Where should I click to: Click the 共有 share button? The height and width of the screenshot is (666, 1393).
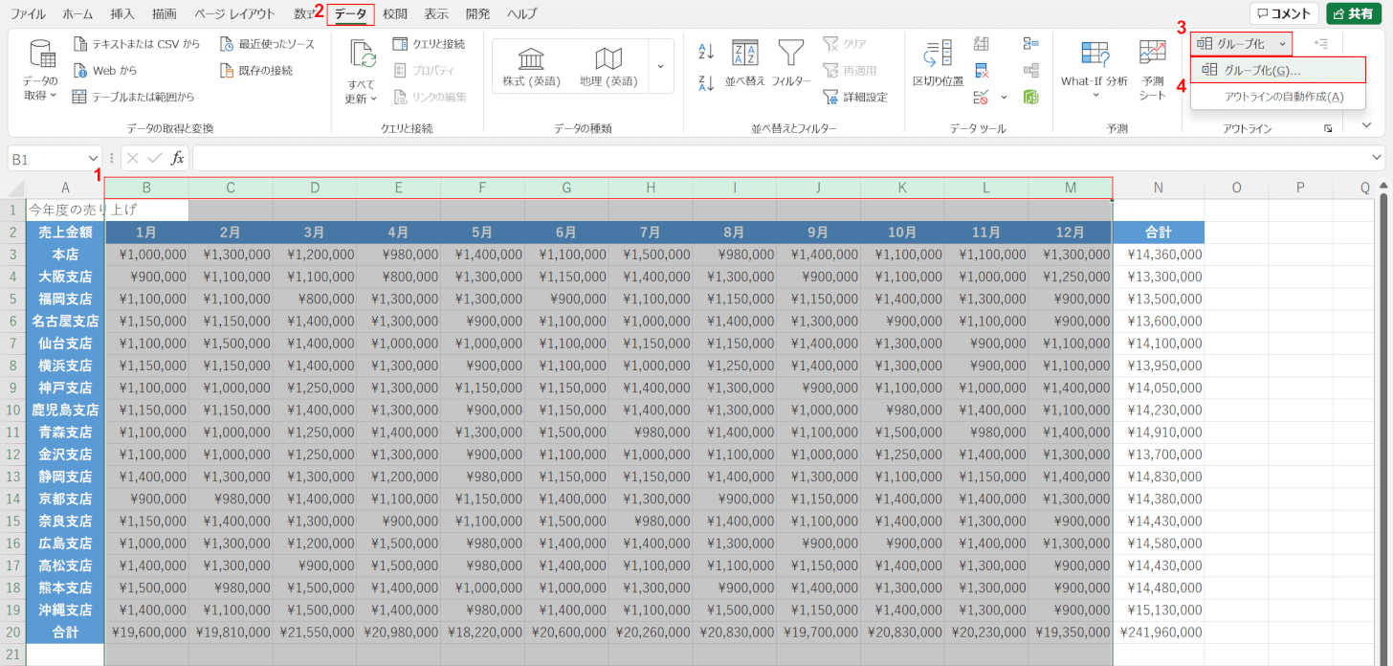[x=1353, y=13]
